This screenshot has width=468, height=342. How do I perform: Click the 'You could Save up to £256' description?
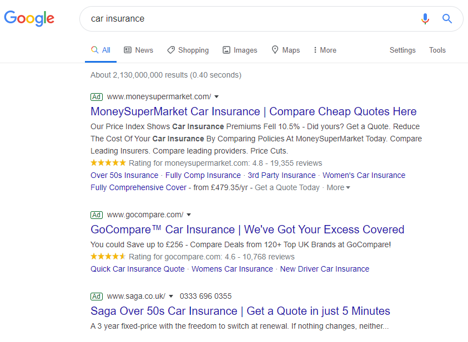(x=240, y=244)
